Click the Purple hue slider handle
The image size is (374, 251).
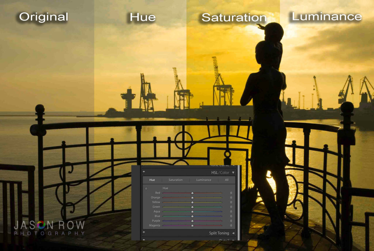192,221
